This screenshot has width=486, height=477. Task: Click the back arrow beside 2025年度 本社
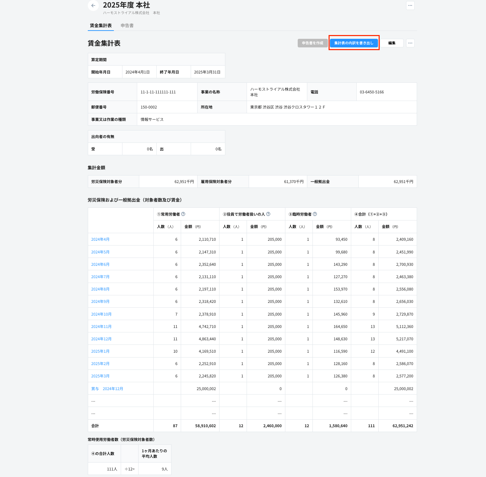pos(93,5)
